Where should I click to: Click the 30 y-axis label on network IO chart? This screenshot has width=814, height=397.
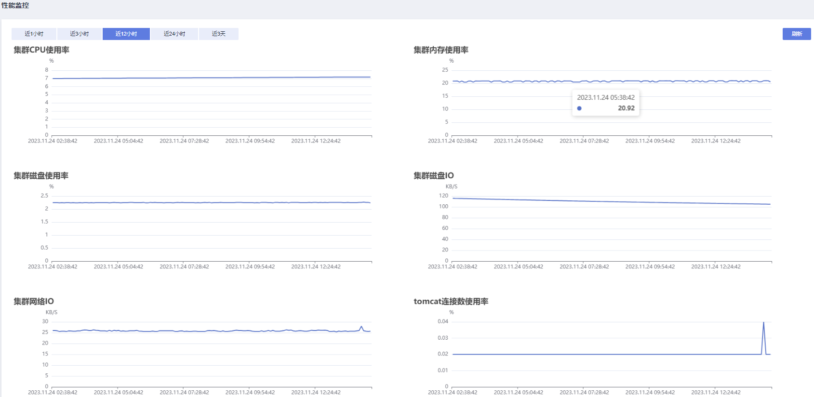coord(45,321)
